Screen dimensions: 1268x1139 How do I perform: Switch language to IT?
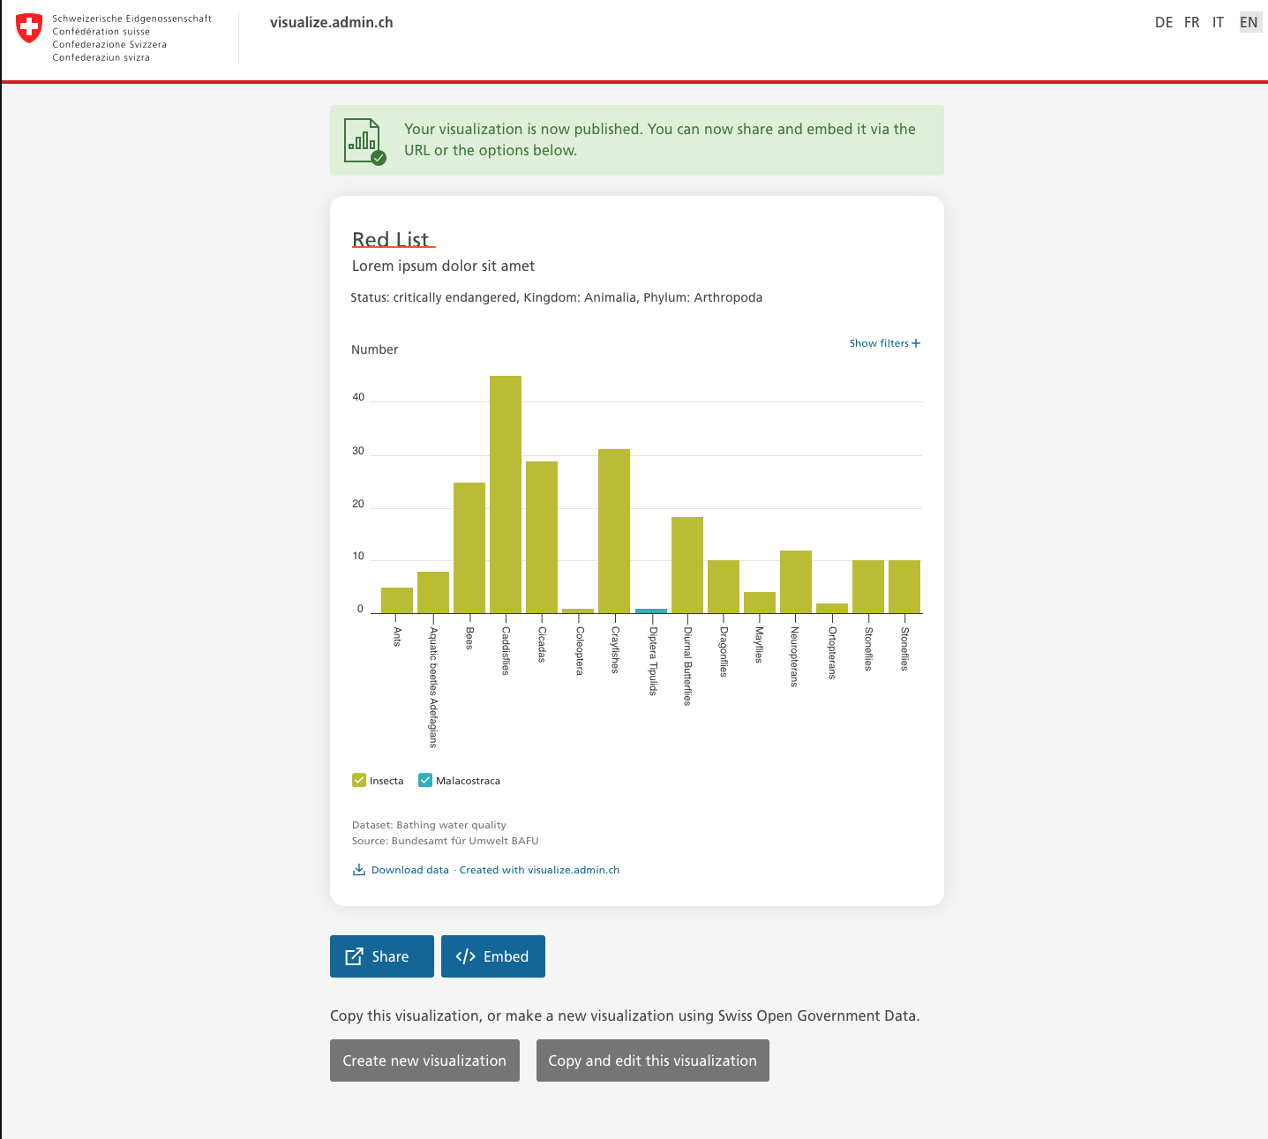1218,22
